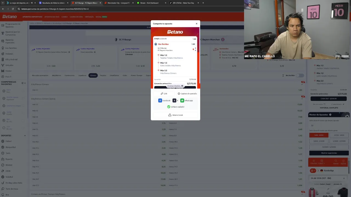The height and width of the screenshot is (197, 351).
Task: Switch to the Más/Menos market tab
Action: click(x=56, y=75)
